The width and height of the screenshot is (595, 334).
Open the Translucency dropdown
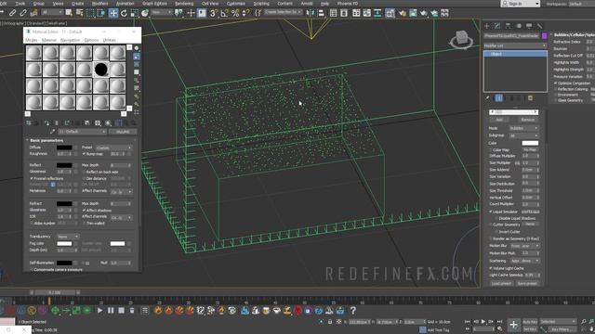tap(68, 237)
